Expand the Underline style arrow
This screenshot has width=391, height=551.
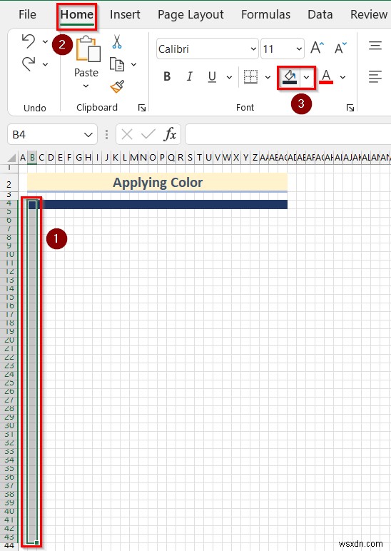click(x=229, y=77)
